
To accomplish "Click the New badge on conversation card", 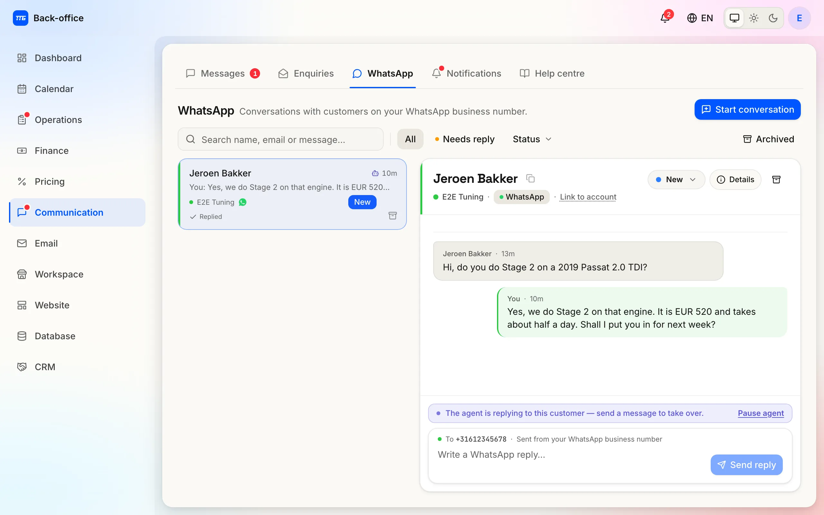I will point(362,202).
